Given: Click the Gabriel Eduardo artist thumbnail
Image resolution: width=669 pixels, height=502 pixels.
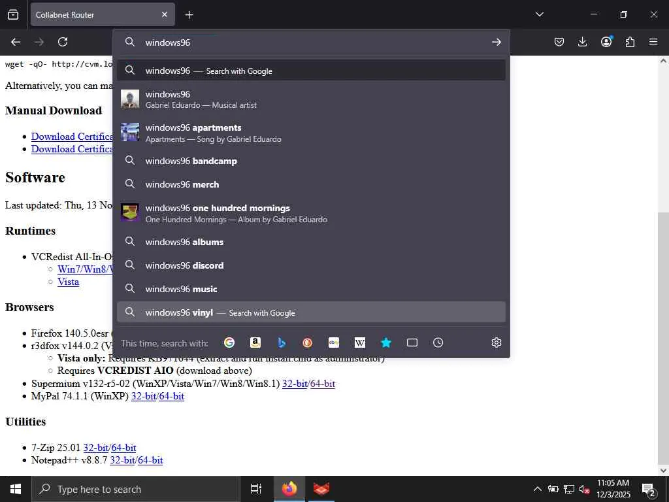Looking at the screenshot, I should (x=130, y=99).
